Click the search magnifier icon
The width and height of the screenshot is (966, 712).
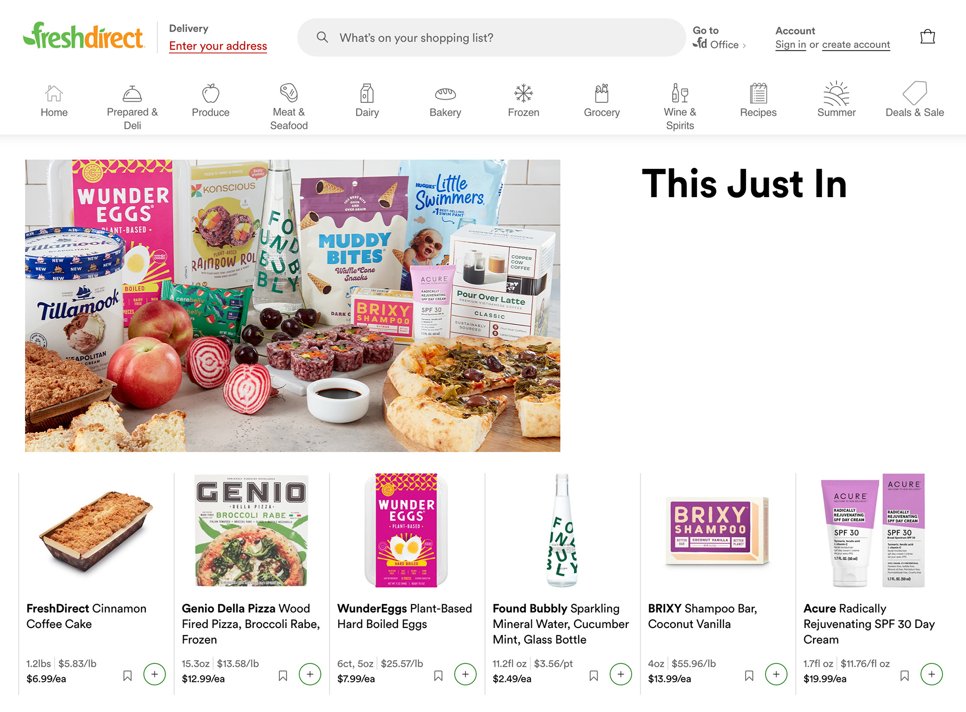coord(322,37)
